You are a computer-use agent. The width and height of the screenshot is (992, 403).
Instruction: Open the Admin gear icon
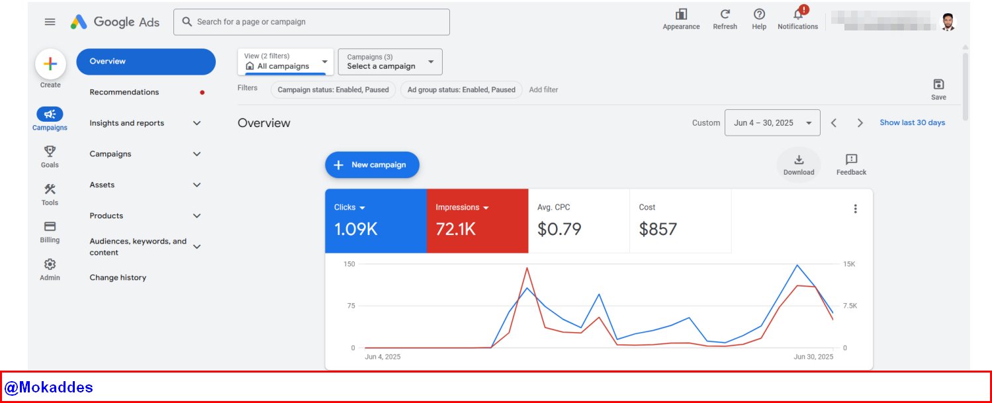[x=50, y=264]
